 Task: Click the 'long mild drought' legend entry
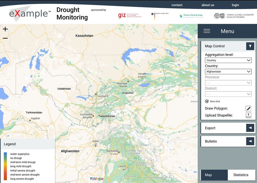click(21, 166)
